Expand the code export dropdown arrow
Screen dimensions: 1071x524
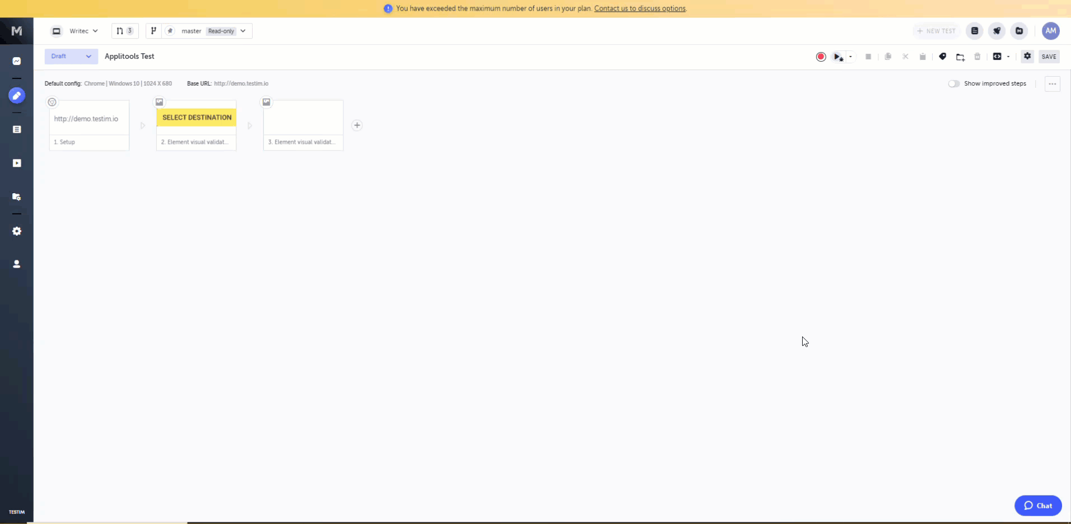[x=1008, y=57]
